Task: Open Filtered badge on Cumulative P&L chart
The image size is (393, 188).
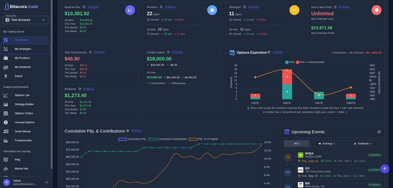Action: pyautogui.click(x=137, y=131)
